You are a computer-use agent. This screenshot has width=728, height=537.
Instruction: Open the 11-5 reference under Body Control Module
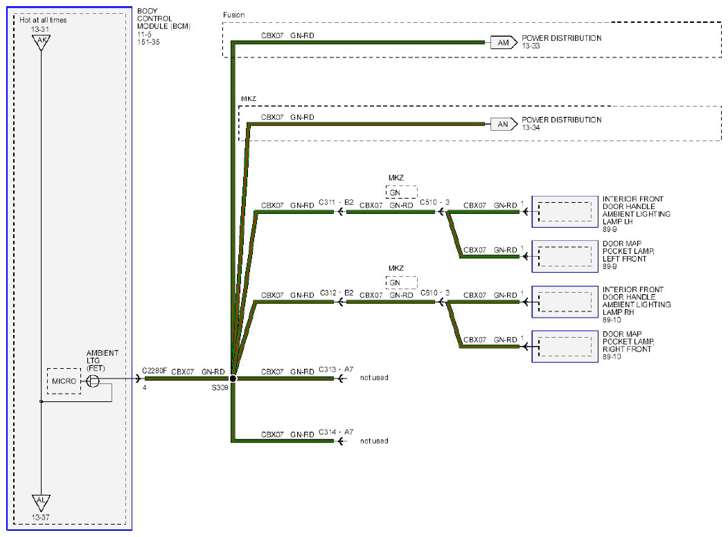click(144, 35)
